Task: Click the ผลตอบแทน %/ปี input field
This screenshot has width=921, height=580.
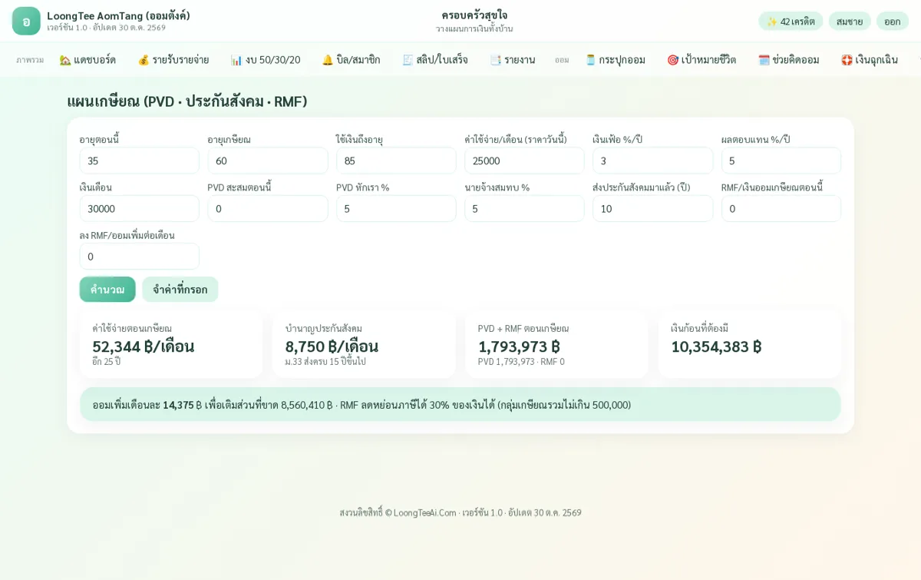Action: pyautogui.click(x=781, y=161)
